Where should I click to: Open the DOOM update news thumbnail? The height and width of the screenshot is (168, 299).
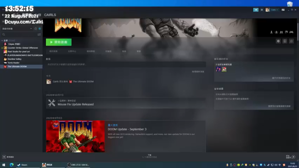[75, 136]
